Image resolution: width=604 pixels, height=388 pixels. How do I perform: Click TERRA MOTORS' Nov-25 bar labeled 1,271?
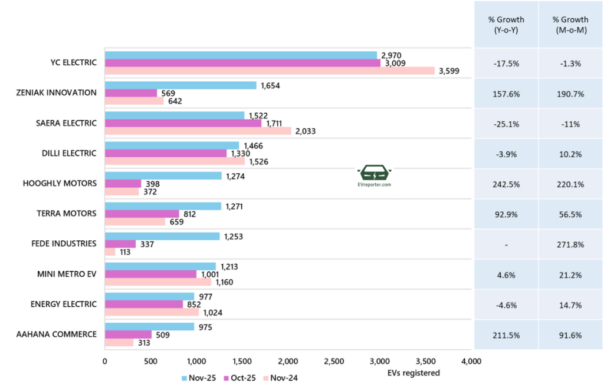162,206
